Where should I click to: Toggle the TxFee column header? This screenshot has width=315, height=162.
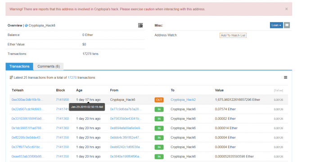(x=279, y=90)
